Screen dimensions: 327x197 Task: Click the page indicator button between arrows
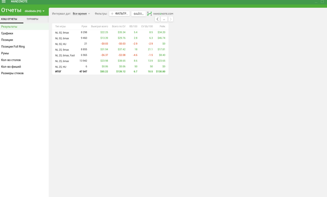point(164,19)
